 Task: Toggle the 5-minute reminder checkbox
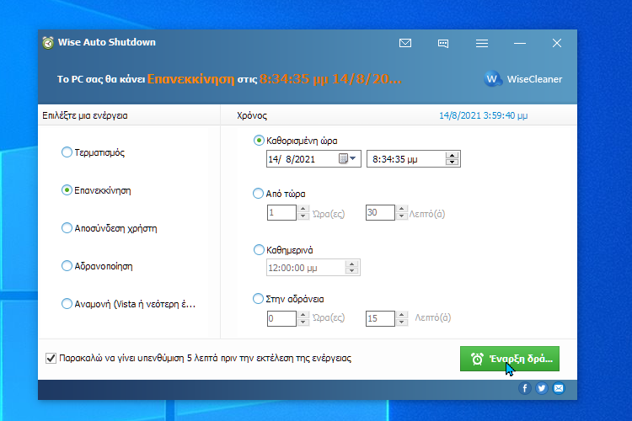tap(51, 358)
